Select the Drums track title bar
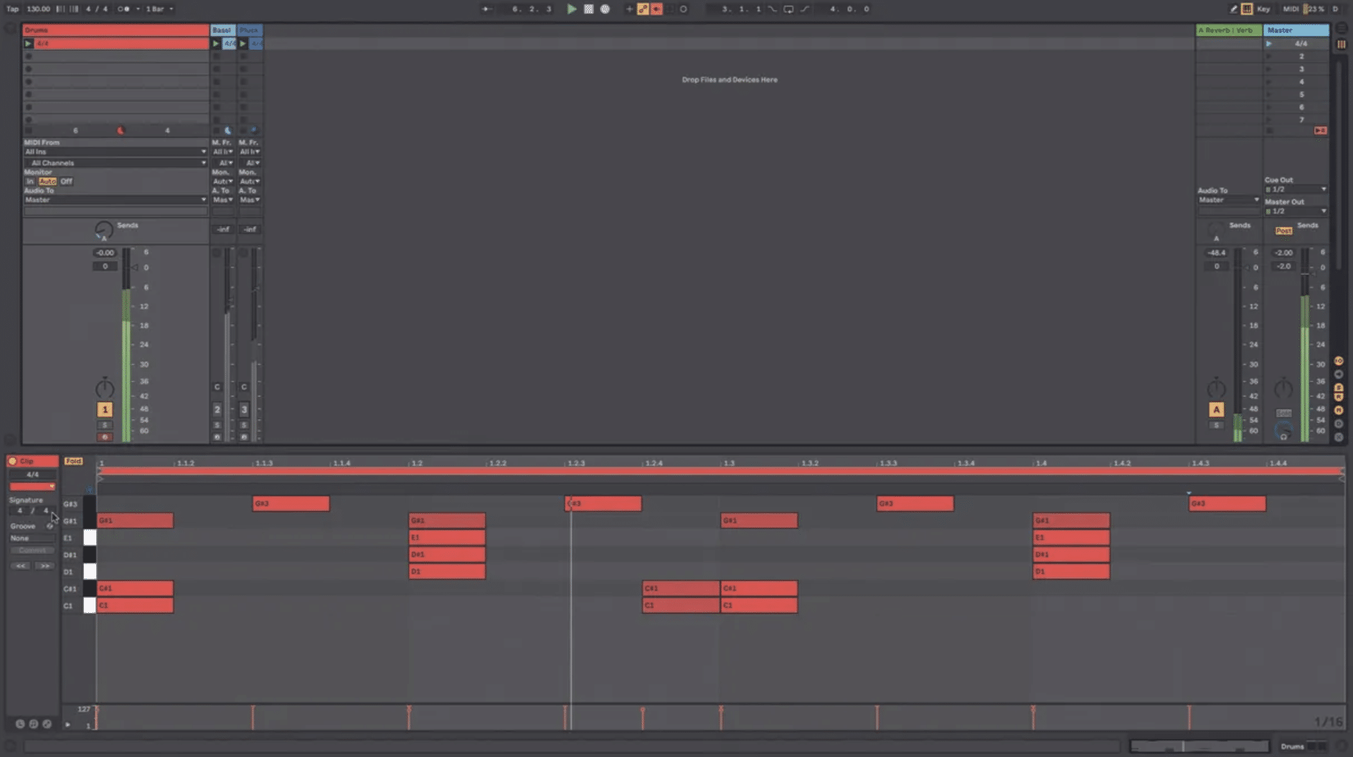Screen dimensions: 1353x757 (115, 30)
